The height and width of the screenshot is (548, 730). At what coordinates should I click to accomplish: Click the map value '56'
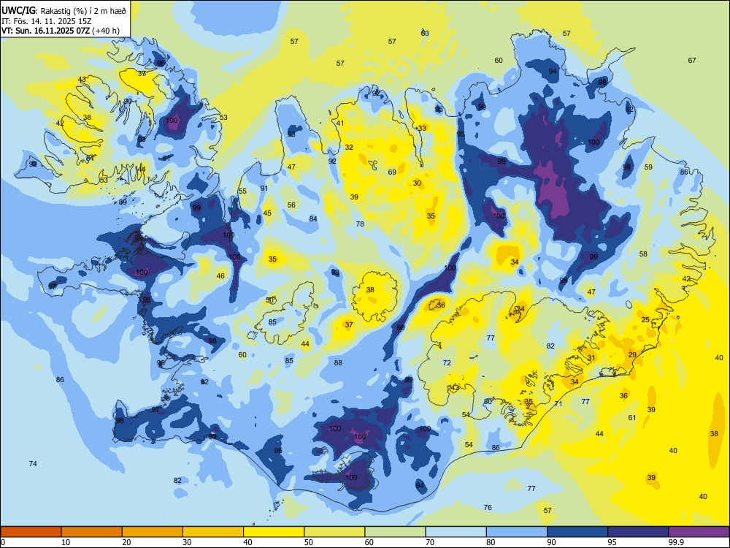click(291, 205)
